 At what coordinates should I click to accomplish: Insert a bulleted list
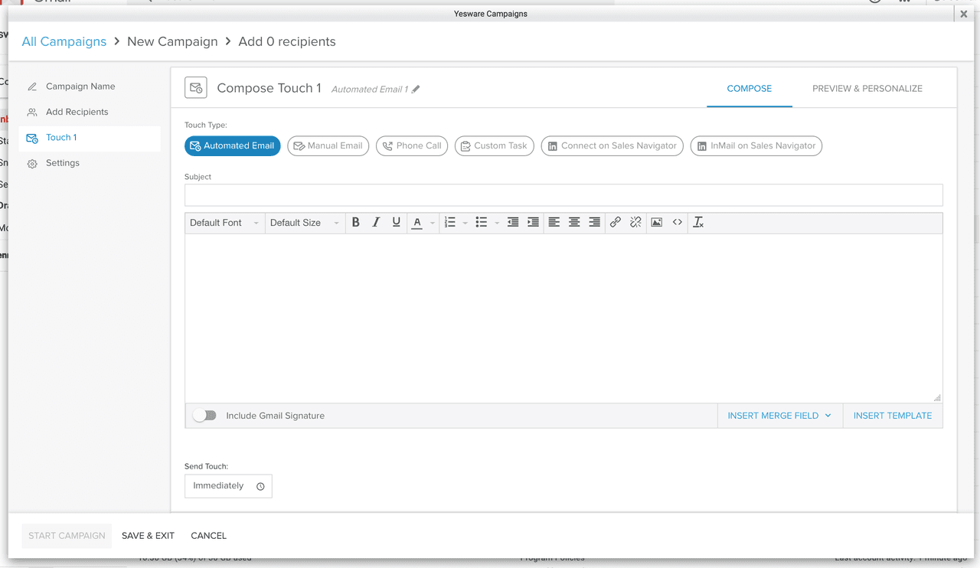point(482,223)
